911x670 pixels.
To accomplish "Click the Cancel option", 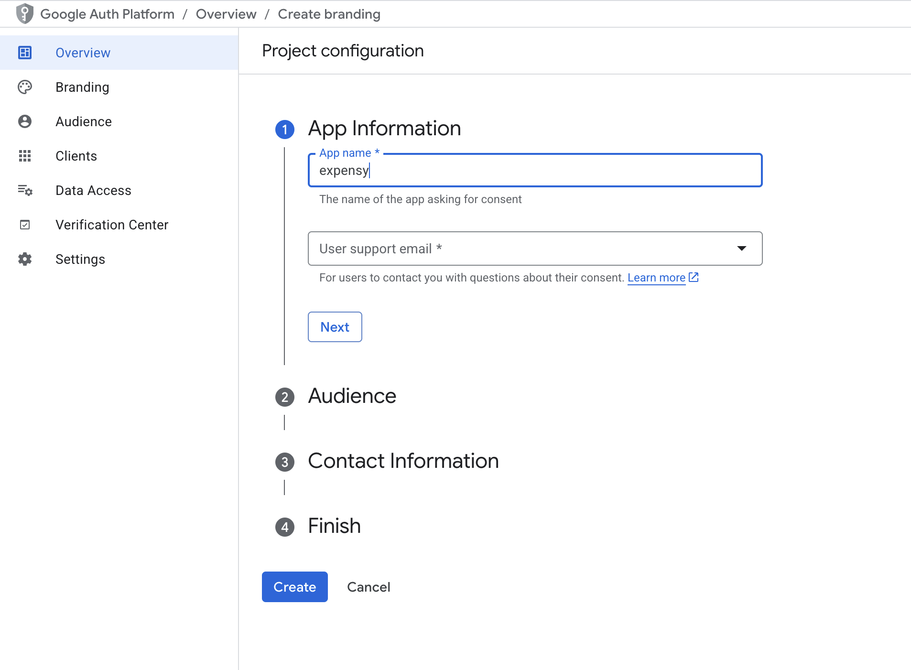I will tap(369, 587).
